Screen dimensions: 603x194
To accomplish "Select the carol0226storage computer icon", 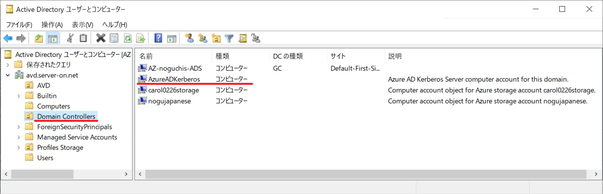I will tap(142, 90).
